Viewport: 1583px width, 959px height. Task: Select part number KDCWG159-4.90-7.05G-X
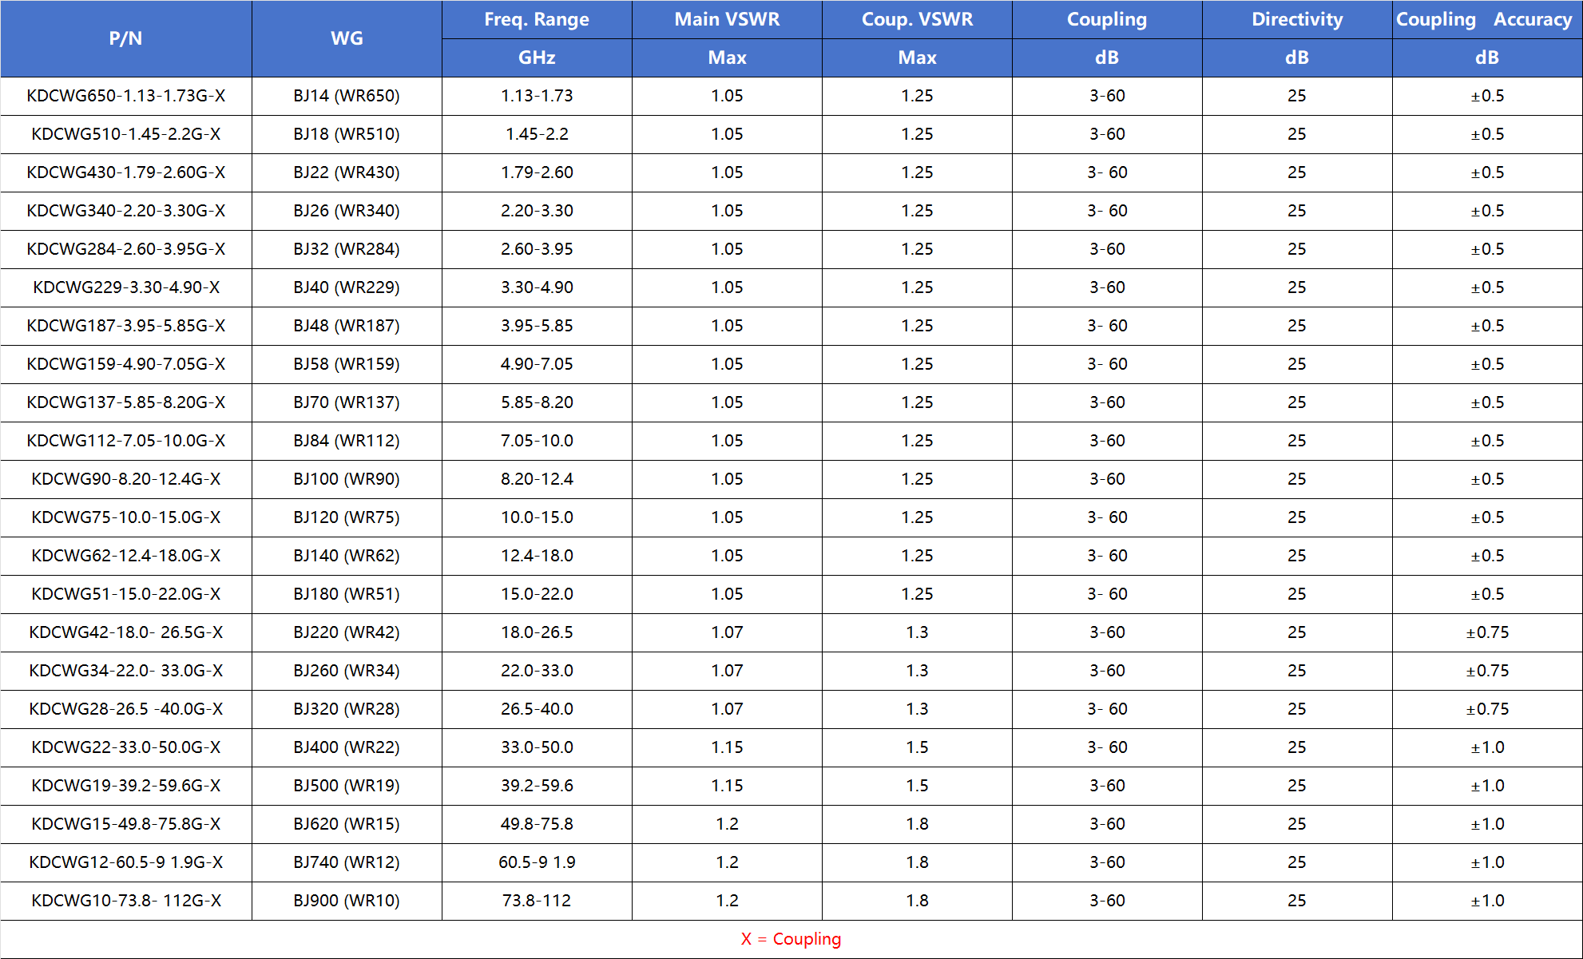point(126,364)
